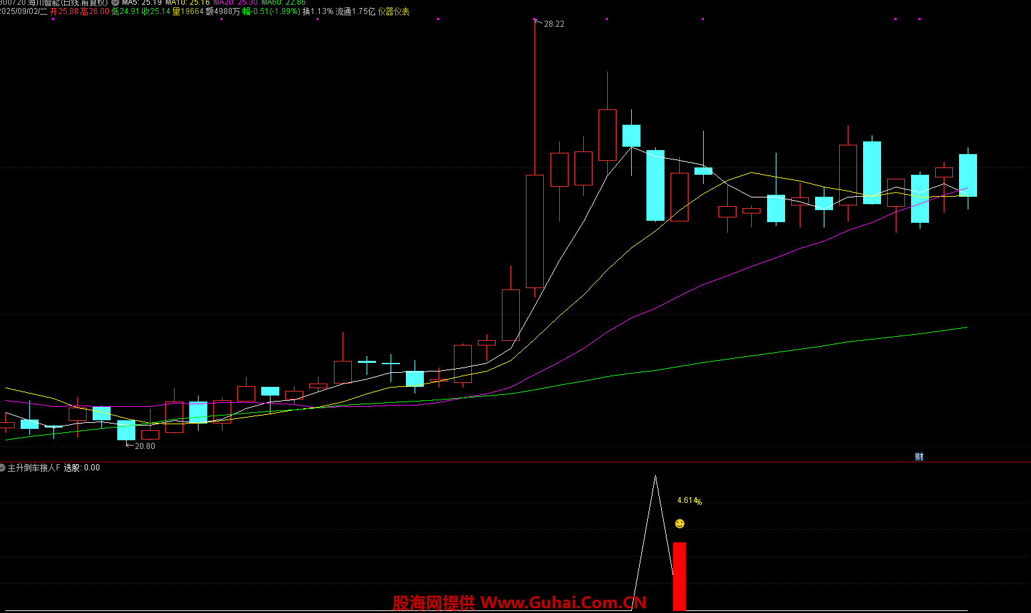
Task: Open the 主升倒车接人F indicator settings dropdown
Action: (x=3, y=468)
